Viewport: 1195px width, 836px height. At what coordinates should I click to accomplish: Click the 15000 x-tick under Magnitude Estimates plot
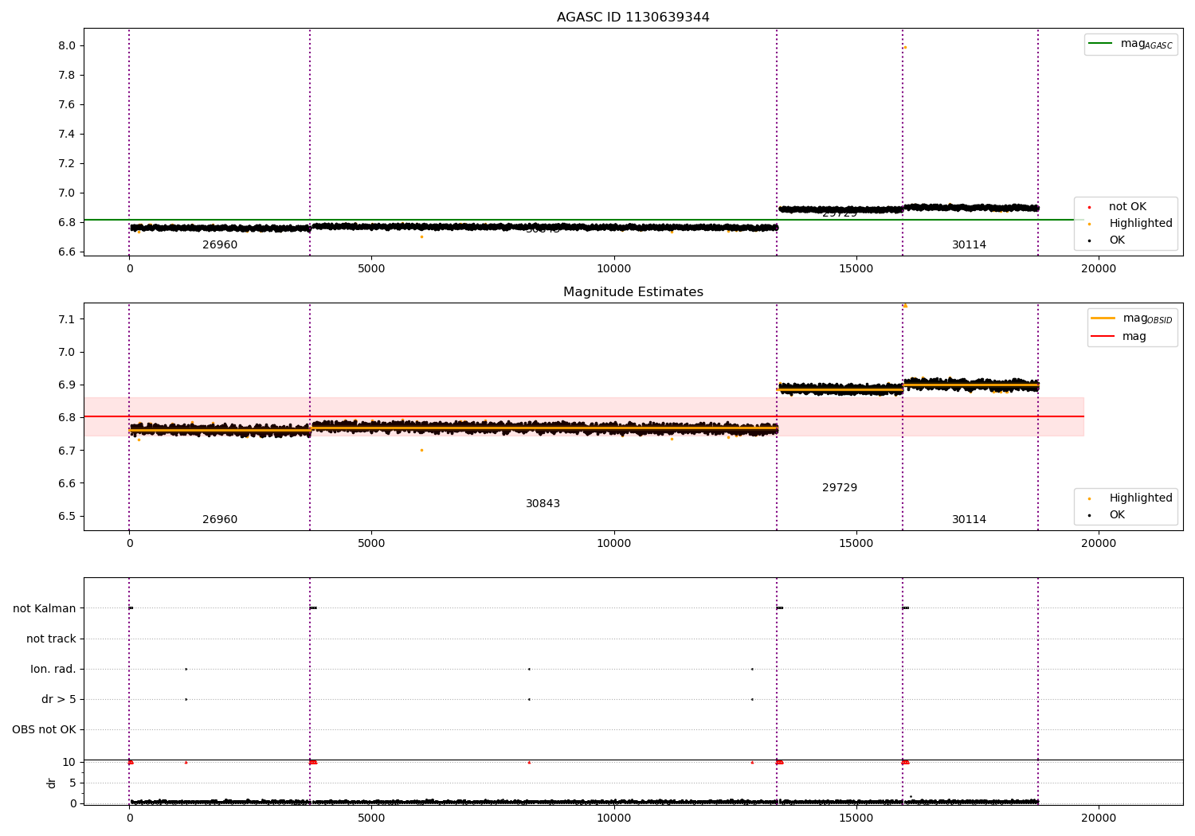click(856, 544)
